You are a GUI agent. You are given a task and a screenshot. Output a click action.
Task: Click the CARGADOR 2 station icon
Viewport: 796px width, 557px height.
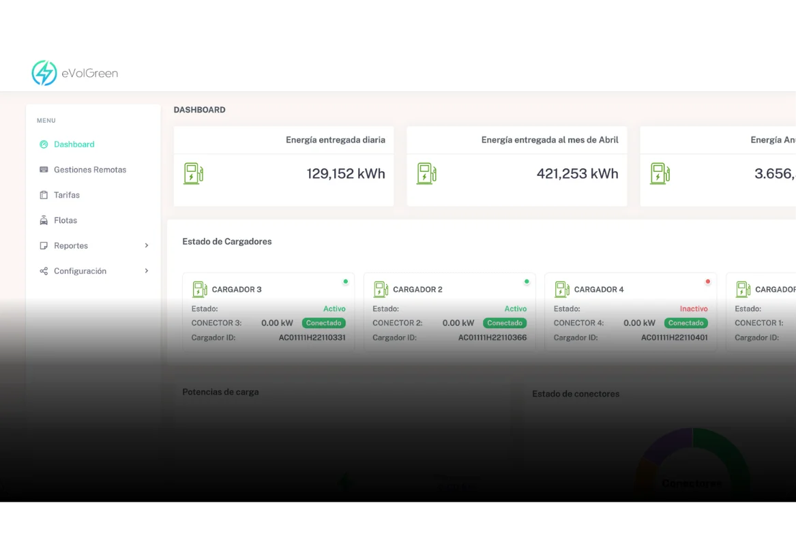point(381,289)
